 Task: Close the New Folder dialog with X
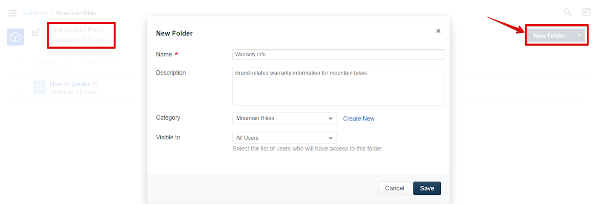tap(438, 31)
